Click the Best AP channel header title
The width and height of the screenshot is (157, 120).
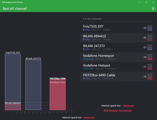(15, 9)
